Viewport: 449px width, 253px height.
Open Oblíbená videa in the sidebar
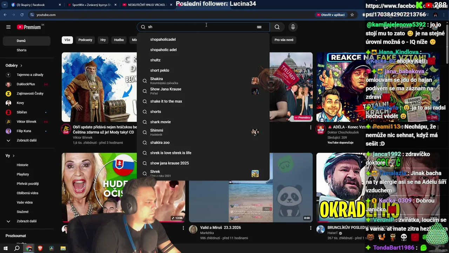pos(27,193)
